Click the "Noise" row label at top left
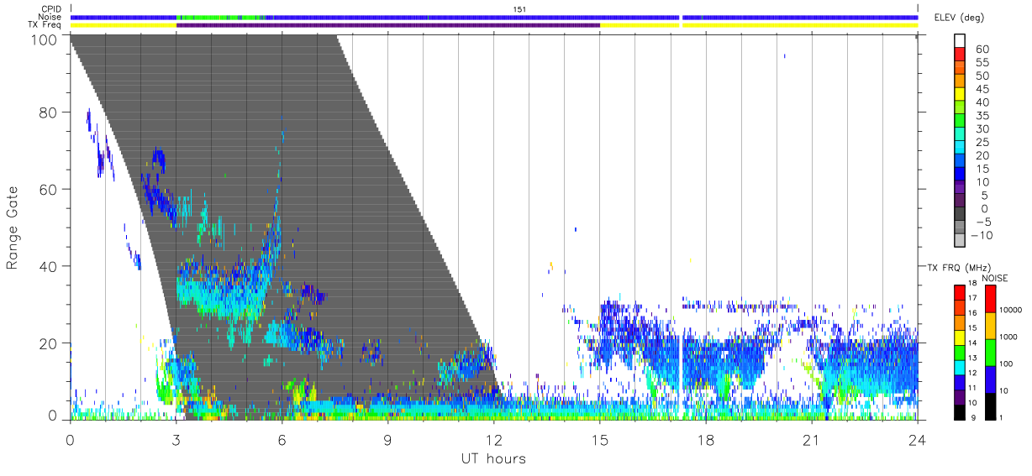Image resolution: width=1032 pixels, height=476 pixels. click(51, 17)
